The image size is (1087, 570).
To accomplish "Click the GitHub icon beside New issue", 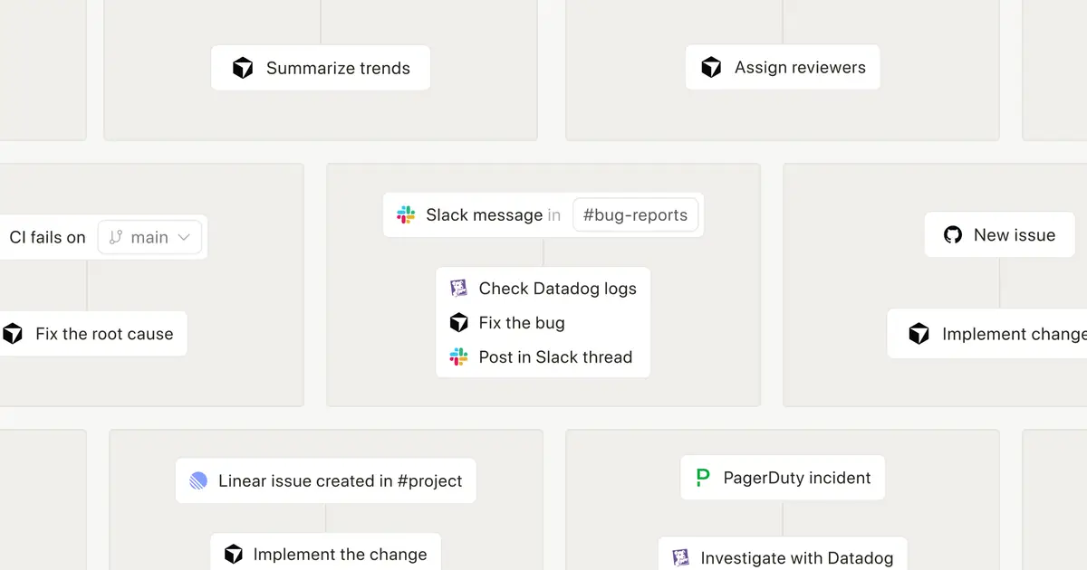I will tap(952, 234).
